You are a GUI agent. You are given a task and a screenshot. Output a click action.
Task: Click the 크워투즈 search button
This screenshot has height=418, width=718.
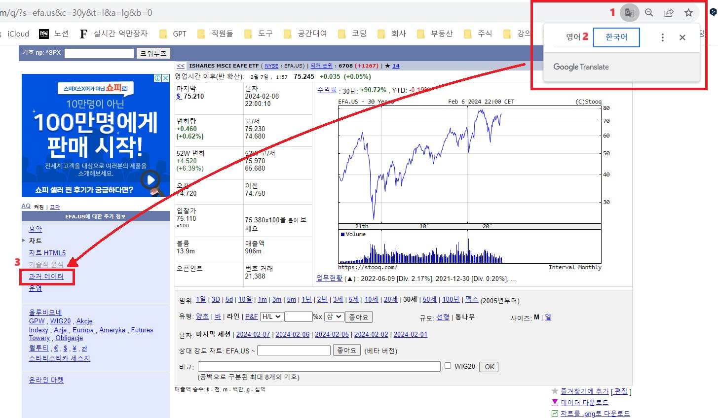coord(153,53)
